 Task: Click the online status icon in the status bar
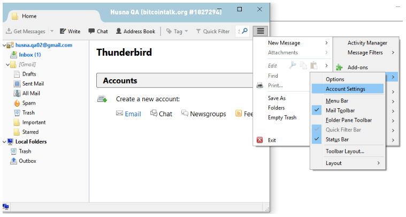click(x=6, y=207)
